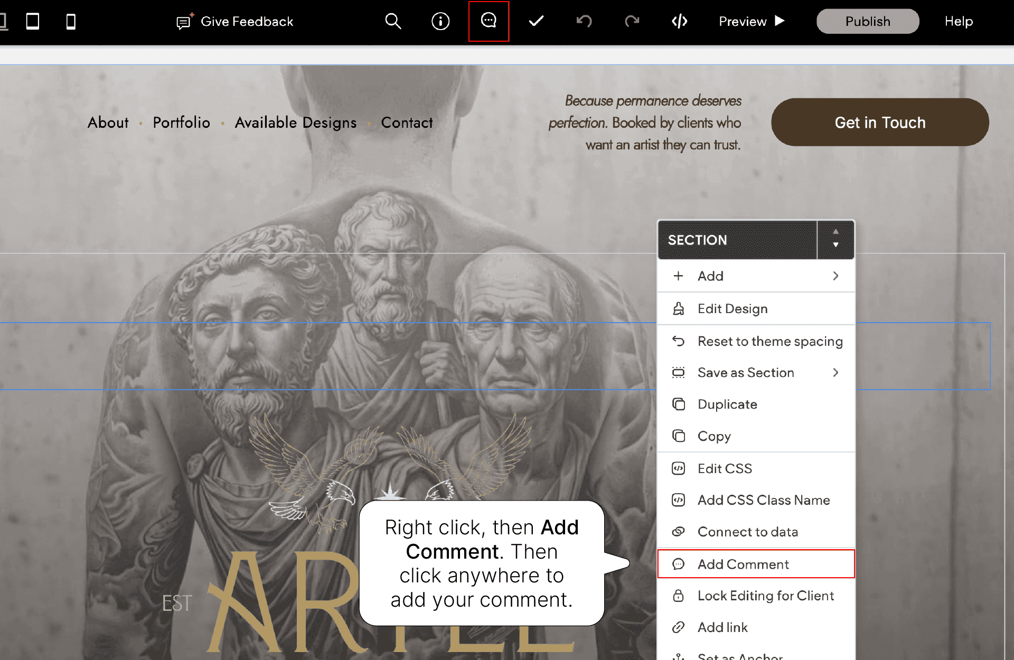
Task: Expand Save as Section submenu
Action: click(x=756, y=373)
